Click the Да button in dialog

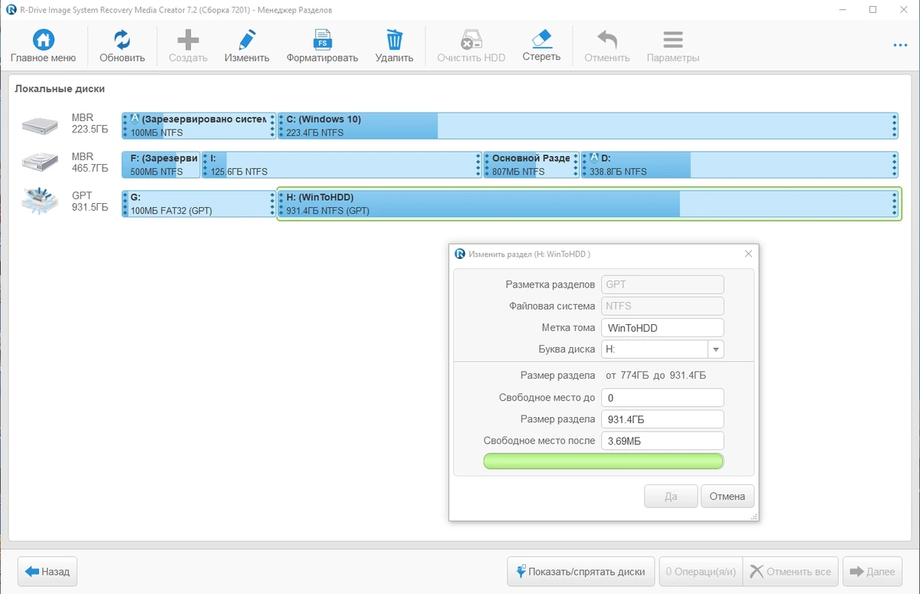coord(671,496)
